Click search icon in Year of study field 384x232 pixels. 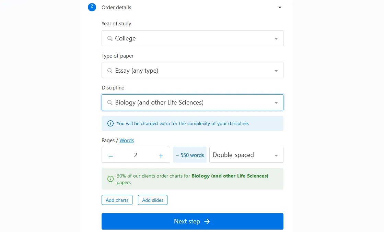tap(110, 38)
